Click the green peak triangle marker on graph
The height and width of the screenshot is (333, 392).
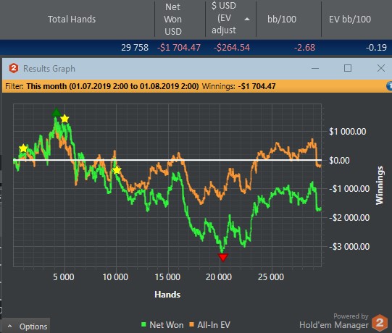point(57,113)
